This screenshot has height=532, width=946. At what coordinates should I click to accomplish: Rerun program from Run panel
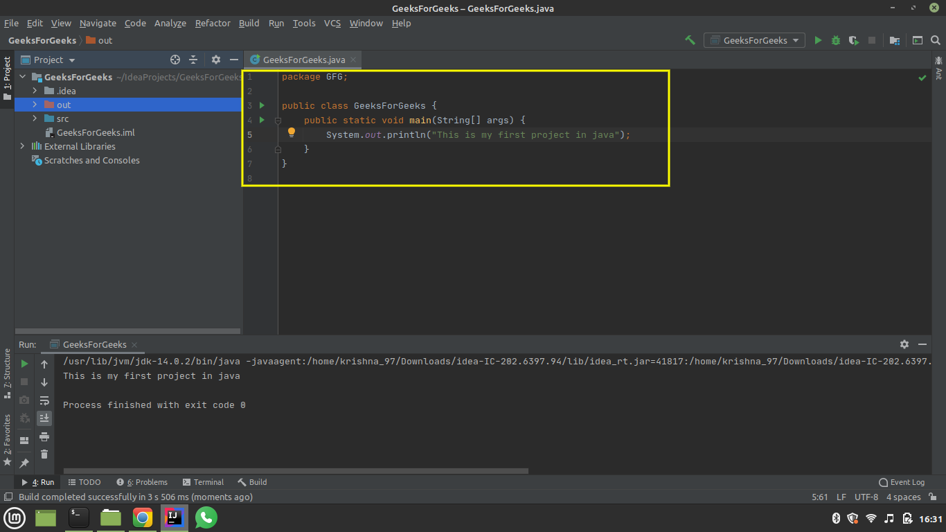click(24, 364)
